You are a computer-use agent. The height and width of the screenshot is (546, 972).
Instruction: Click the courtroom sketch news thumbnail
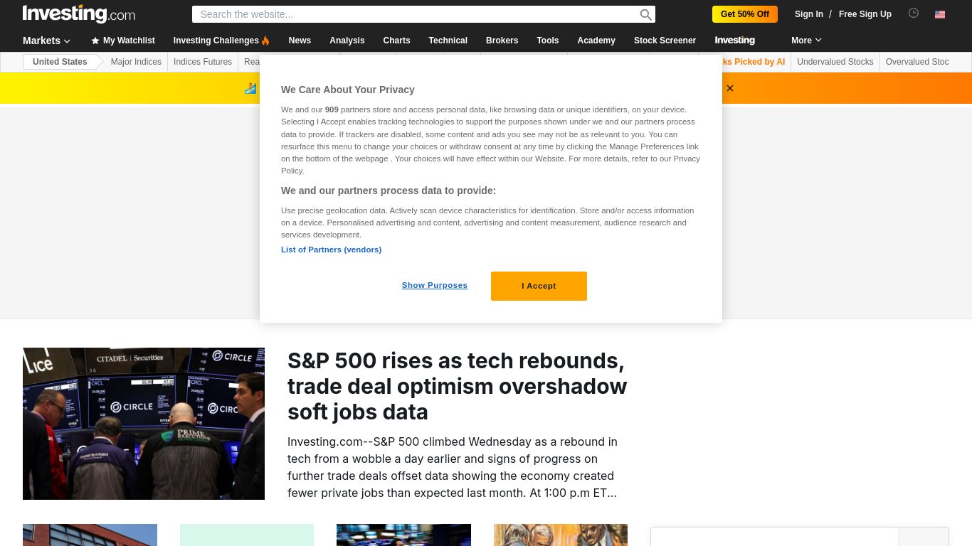point(561,535)
